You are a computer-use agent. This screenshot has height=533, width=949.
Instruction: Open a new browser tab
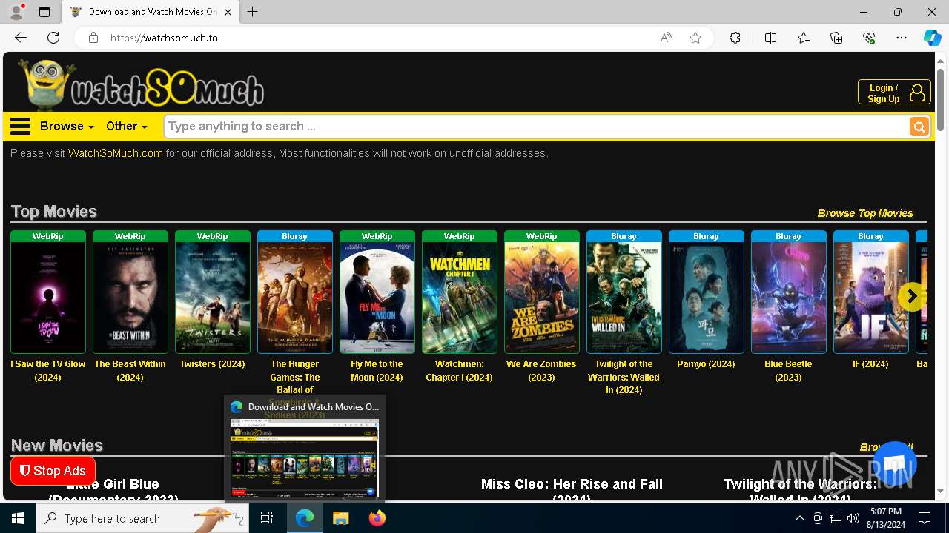(253, 12)
